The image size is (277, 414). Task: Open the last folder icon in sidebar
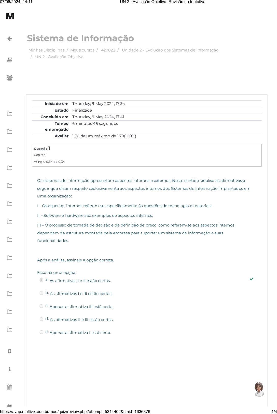coord(10,330)
